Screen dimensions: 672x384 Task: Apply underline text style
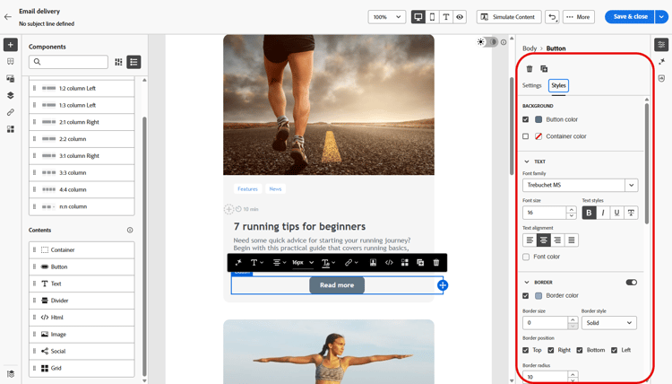pyautogui.click(x=616, y=213)
